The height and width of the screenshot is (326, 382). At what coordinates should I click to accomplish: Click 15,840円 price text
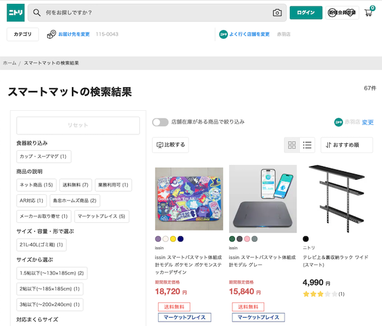coord(245,292)
